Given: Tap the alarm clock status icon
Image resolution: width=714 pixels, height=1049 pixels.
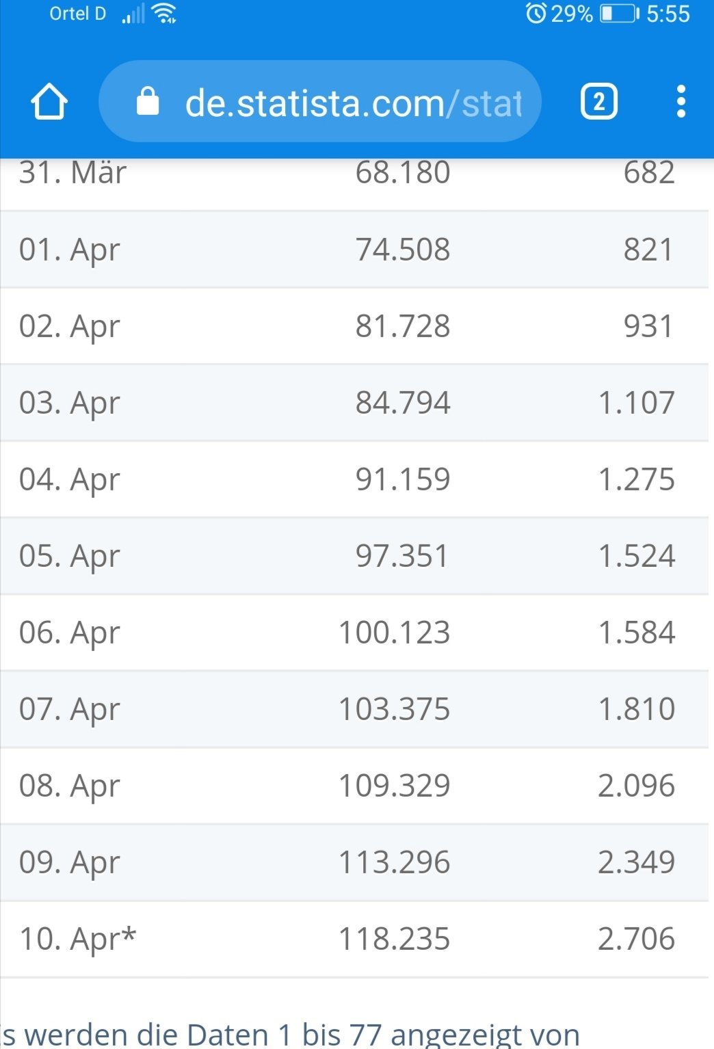Looking at the screenshot, I should [536, 14].
